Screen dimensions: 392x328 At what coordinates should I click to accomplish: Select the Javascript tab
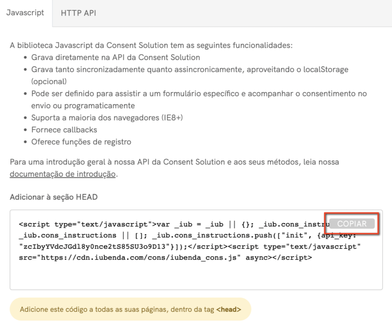click(25, 13)
